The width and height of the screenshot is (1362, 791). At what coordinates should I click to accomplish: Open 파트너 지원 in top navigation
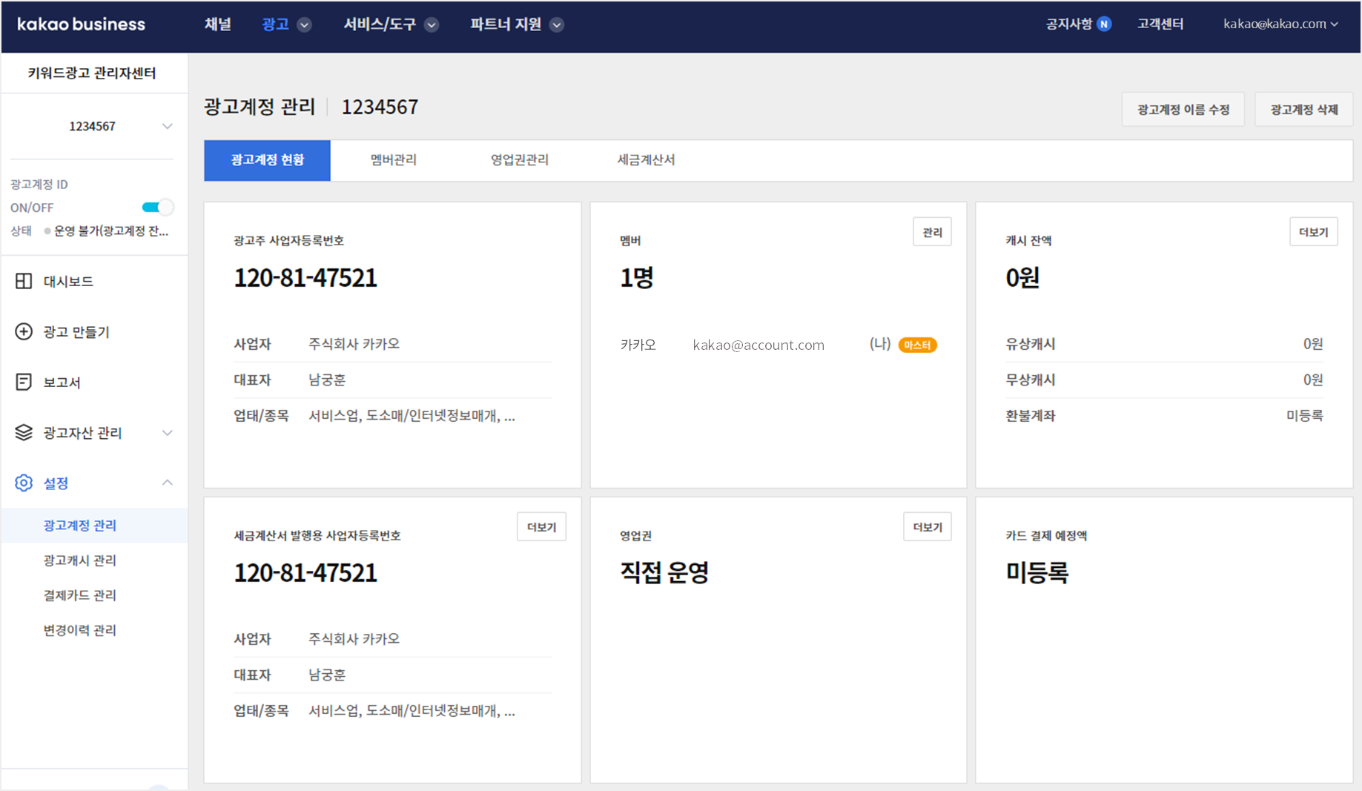tap(506, 24)
